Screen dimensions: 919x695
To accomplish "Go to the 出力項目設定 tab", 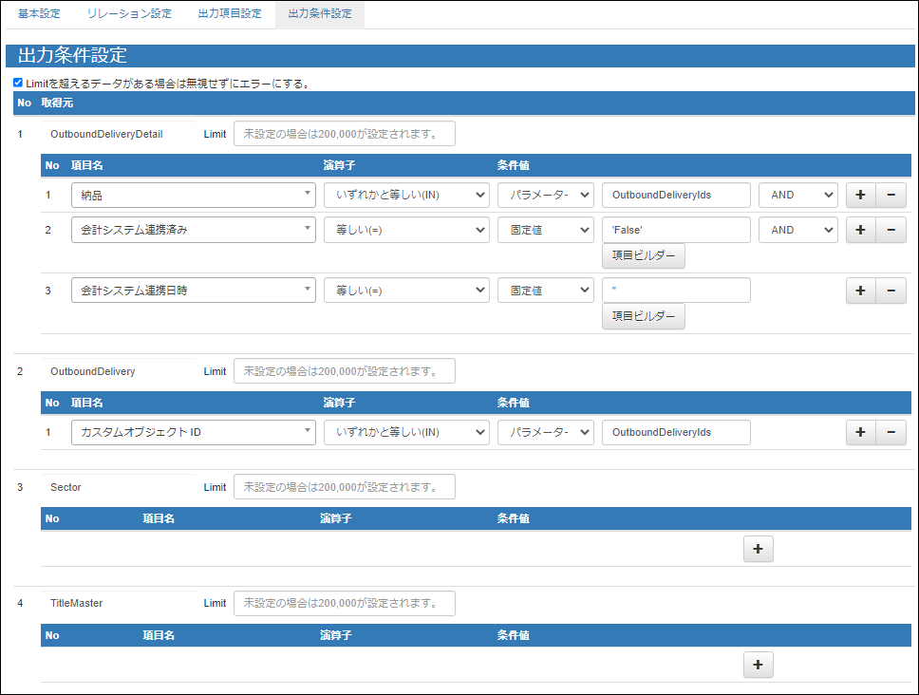I will point(229,13).
